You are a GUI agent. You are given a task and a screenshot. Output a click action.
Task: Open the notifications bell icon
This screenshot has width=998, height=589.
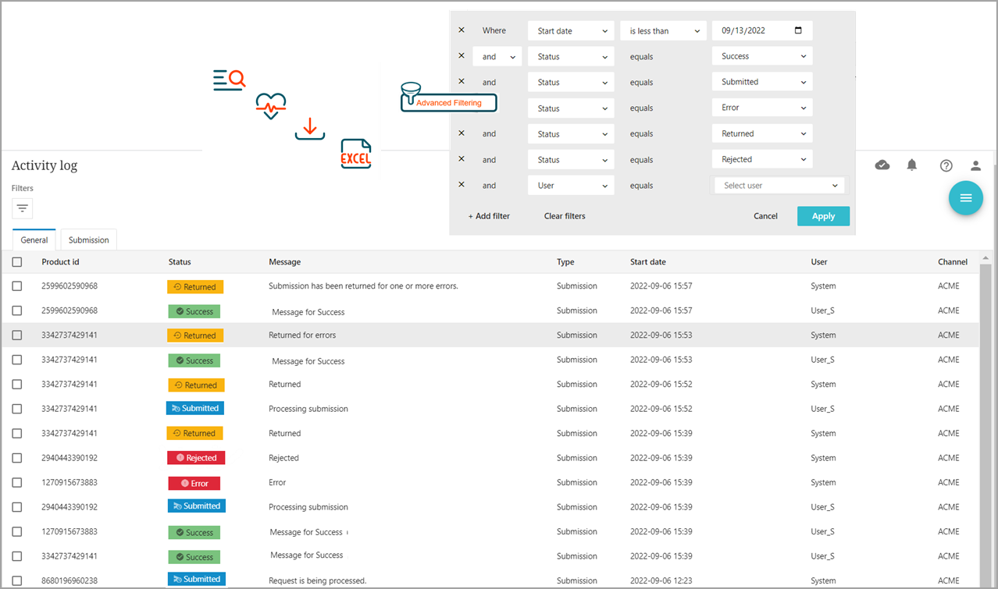(x=911, y=165)
